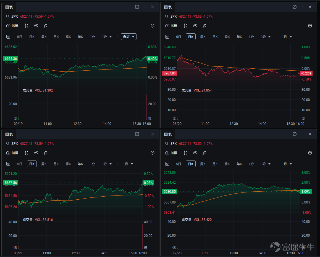Open the list menu icon in the top-right panel
The width and height of the screenshot is (320, 257).
coord(302,7)
